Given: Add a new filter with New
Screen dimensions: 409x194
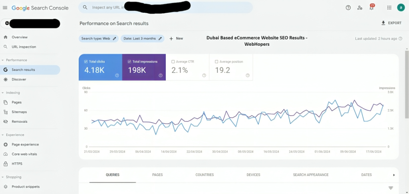Looking at the screenshot, I should [176, 39].
